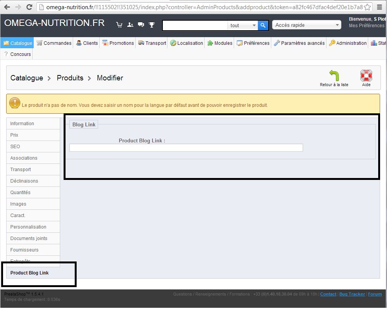This screenshot has width=387, height=312.
Task: Click the Forum footer link
Action: (375, 294)
